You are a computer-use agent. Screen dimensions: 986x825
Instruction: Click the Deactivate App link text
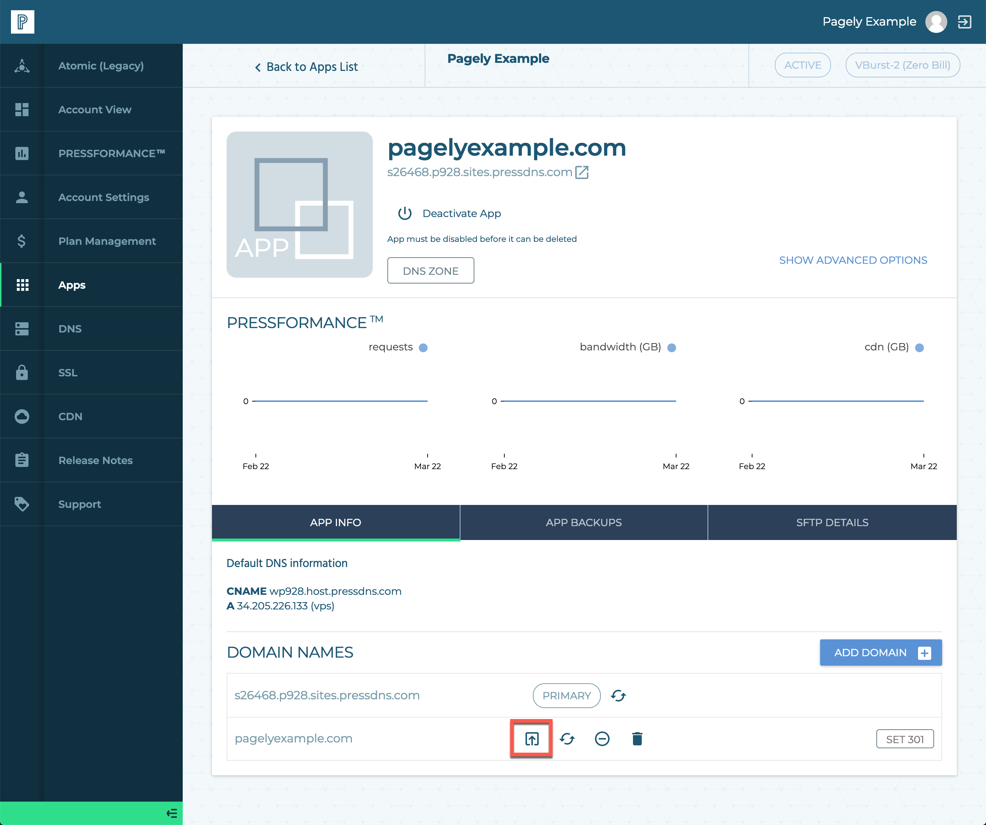tap(462, 213)
